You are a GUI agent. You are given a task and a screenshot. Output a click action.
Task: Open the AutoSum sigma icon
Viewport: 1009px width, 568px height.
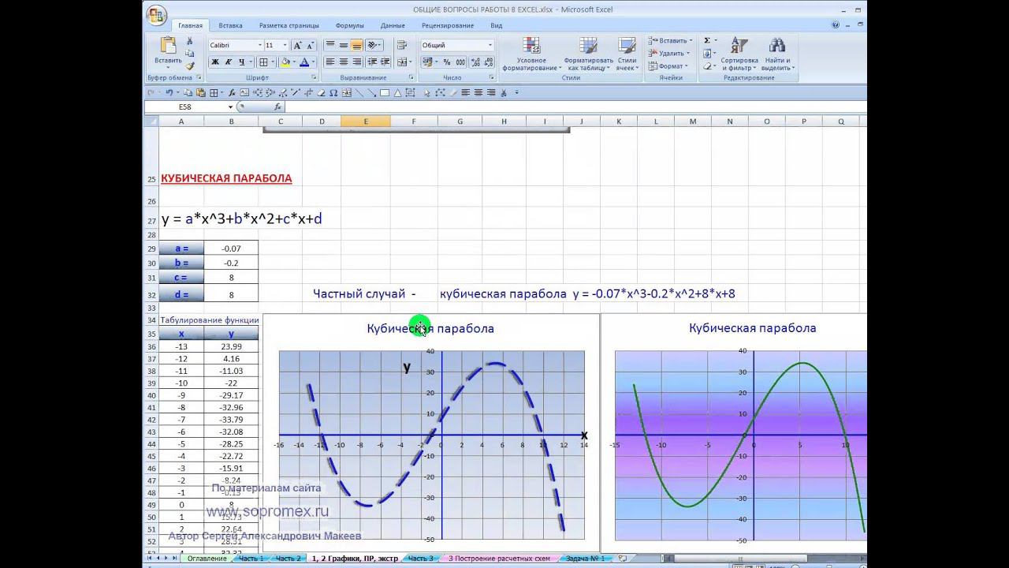[x=707, y=40]
